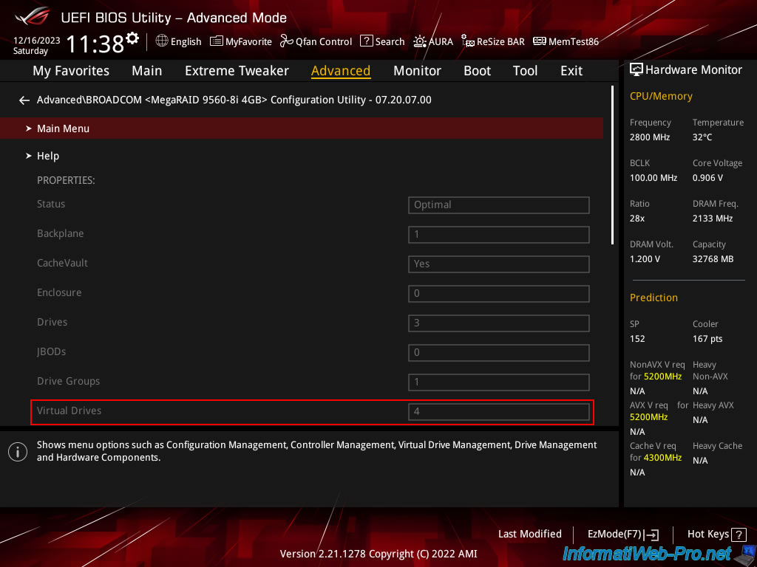Image resolution: width=757 pixels, height=567 pixels.
Task: Click the CPU/Memory section heading
Action: (661, 97)
